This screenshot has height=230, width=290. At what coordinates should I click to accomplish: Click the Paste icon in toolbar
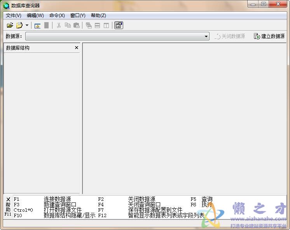click(76, 25)
